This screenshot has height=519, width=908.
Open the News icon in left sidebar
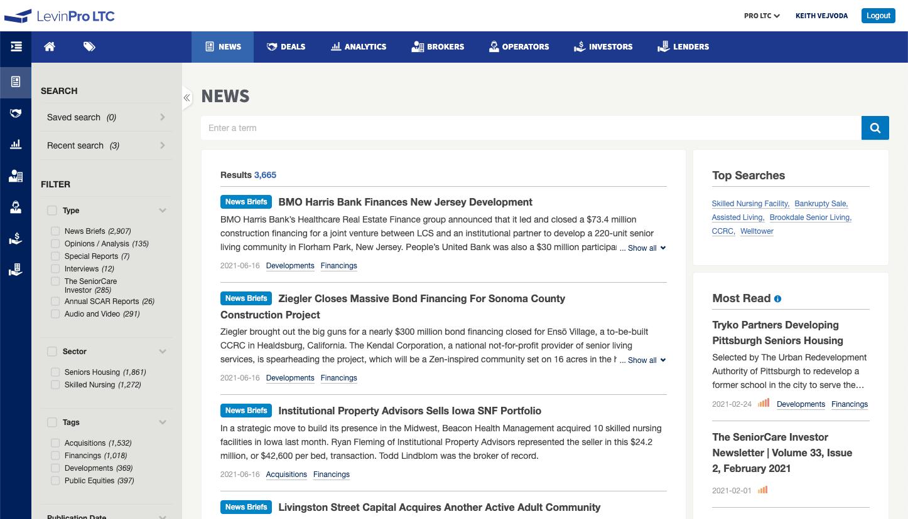coord(16,82)
